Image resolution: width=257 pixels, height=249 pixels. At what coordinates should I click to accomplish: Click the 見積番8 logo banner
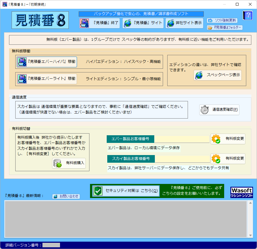coord(40,20)
